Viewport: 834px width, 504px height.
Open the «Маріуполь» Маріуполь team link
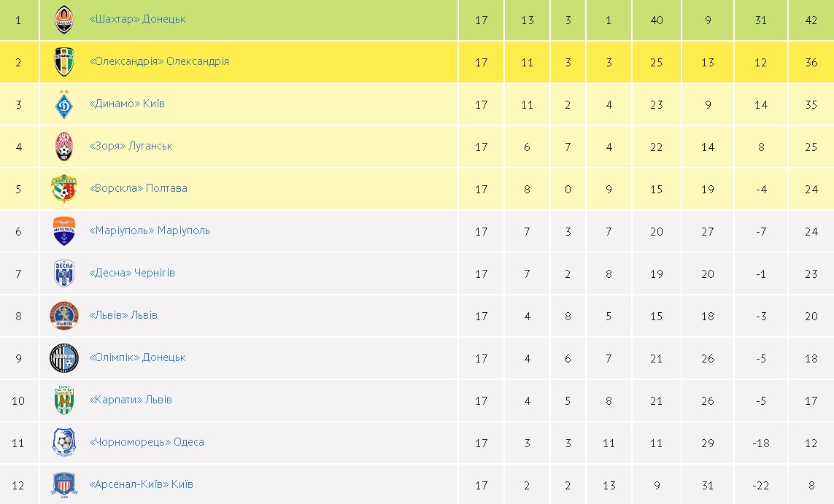point(150,230)
